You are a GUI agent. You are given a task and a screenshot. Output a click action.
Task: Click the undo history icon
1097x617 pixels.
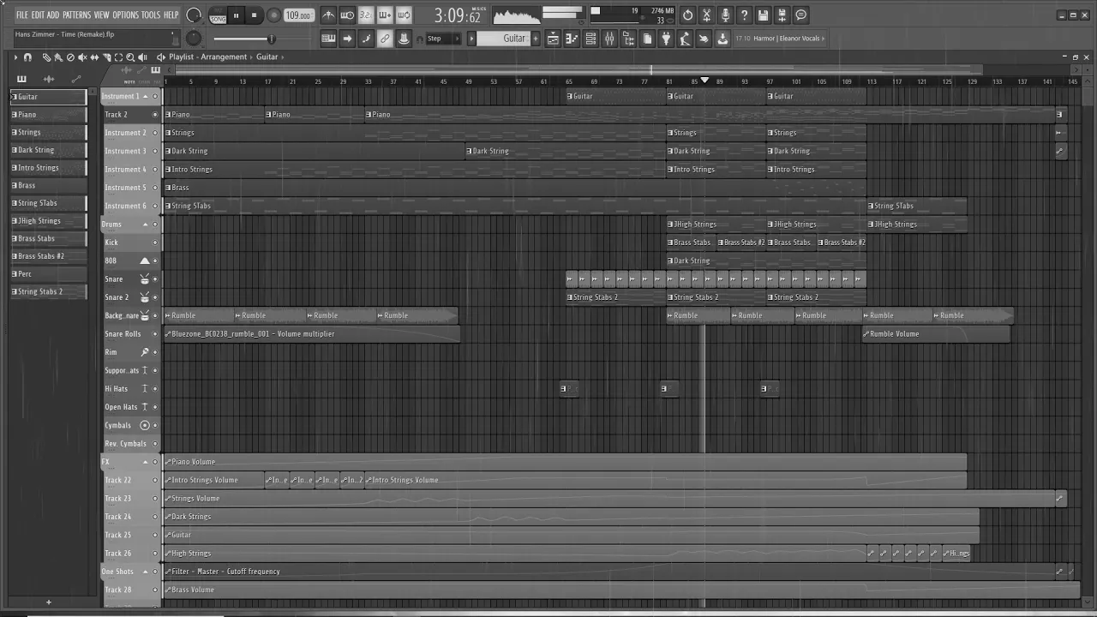[x=687, y=15]
